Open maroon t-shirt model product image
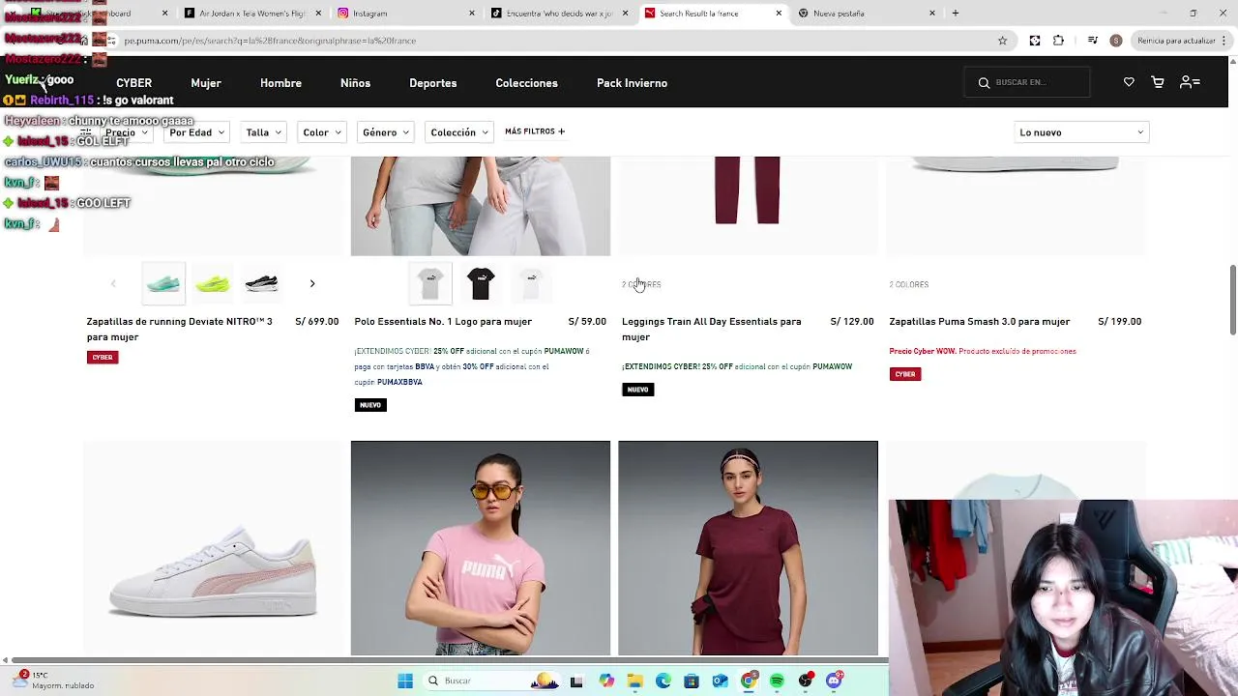The height and width of the screenshot is (696, 1238). [x=748, y=548]
